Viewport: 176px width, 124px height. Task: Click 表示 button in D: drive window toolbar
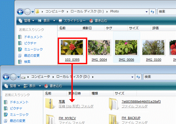pyautogui.click(x=30, y=86)
